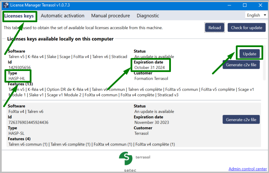
Task: Click the type value HASP-SL
Action: pos(16,133)
